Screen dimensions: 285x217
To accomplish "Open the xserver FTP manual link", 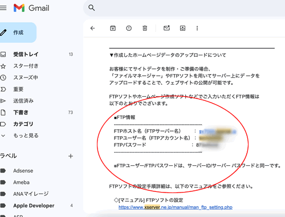I will (176, 207).
